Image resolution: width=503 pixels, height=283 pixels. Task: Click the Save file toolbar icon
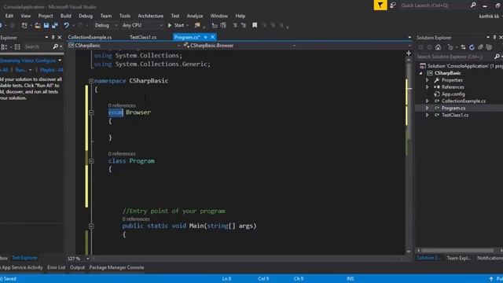[46, 25]
